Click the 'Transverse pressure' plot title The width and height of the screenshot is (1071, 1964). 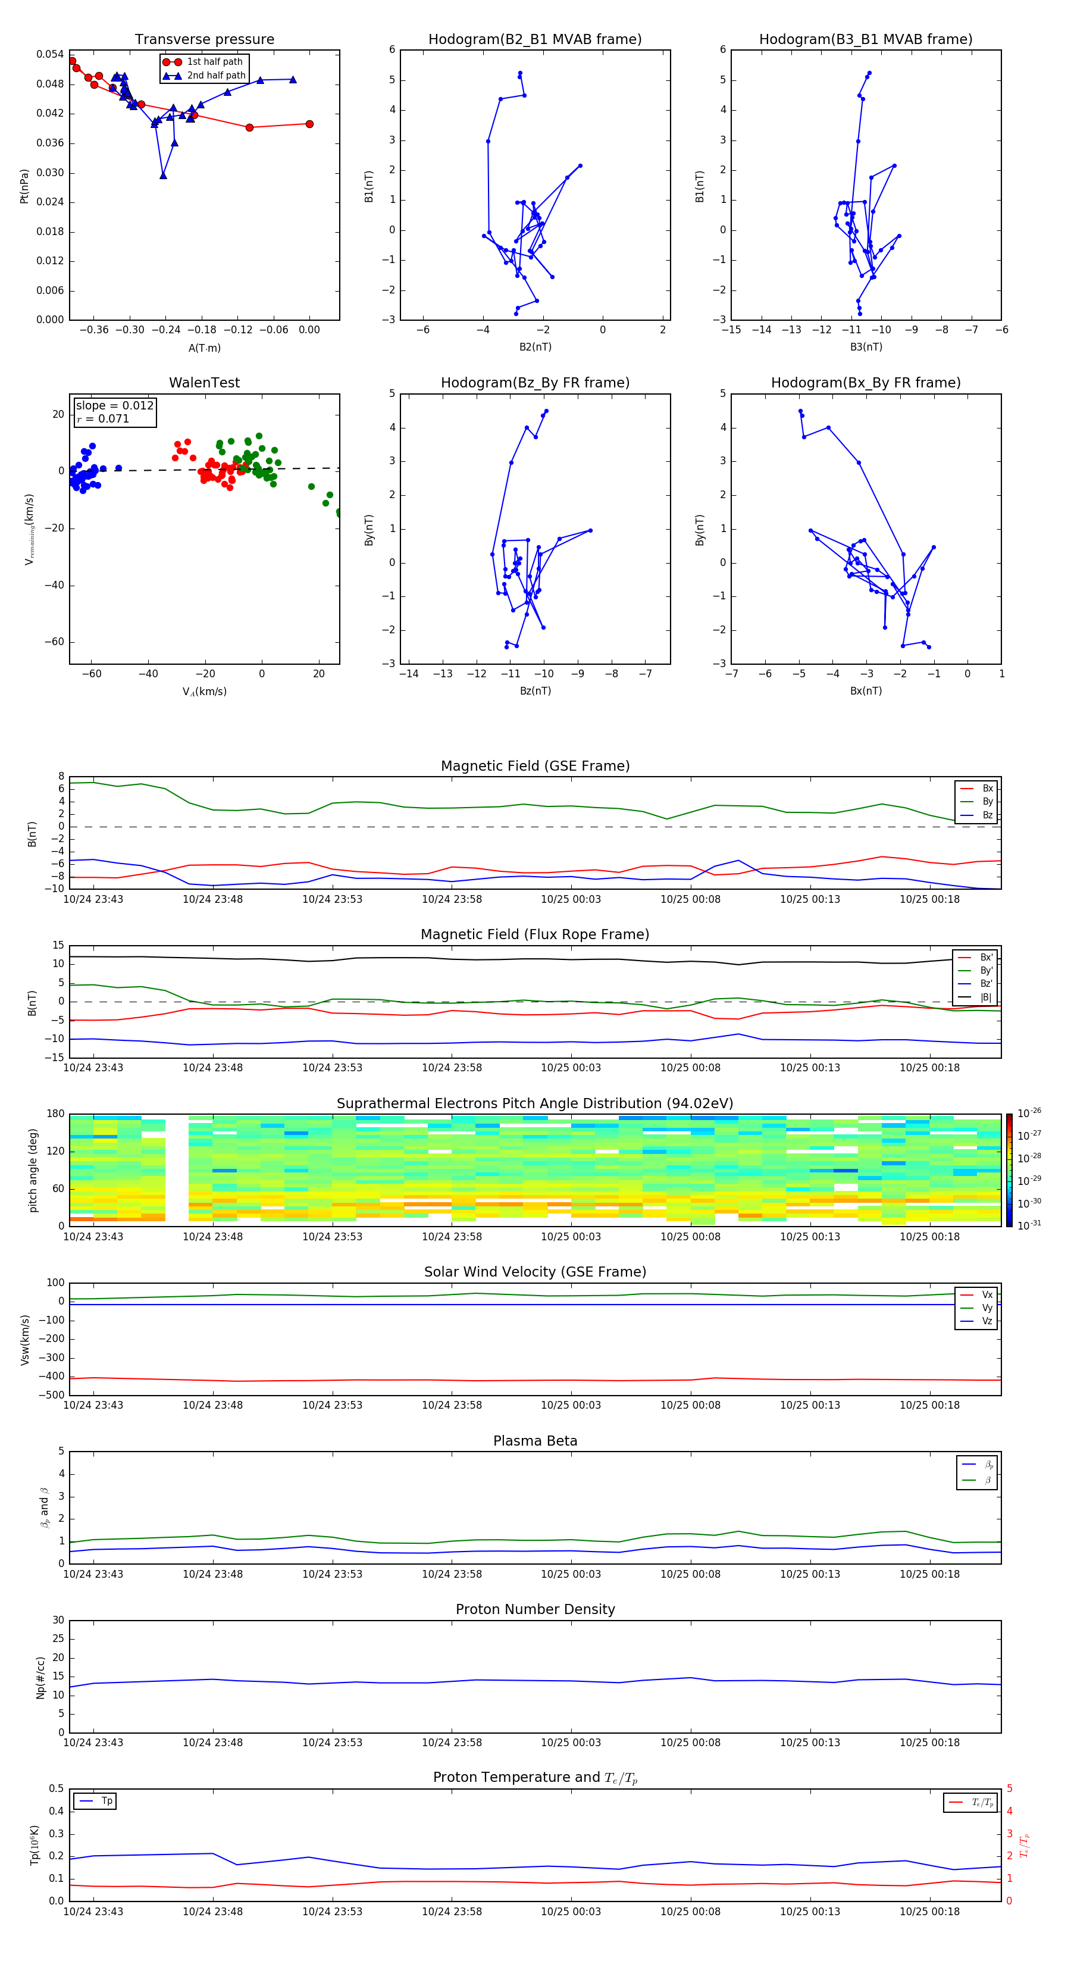204,40
